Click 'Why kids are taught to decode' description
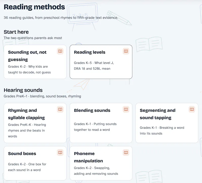Screen dimensions: 202x183 (29, 69)
